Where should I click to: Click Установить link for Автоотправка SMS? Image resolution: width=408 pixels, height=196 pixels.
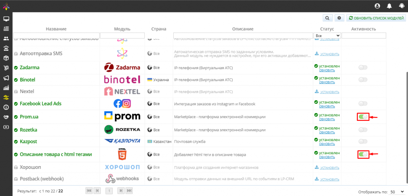[x=330, y=54]
